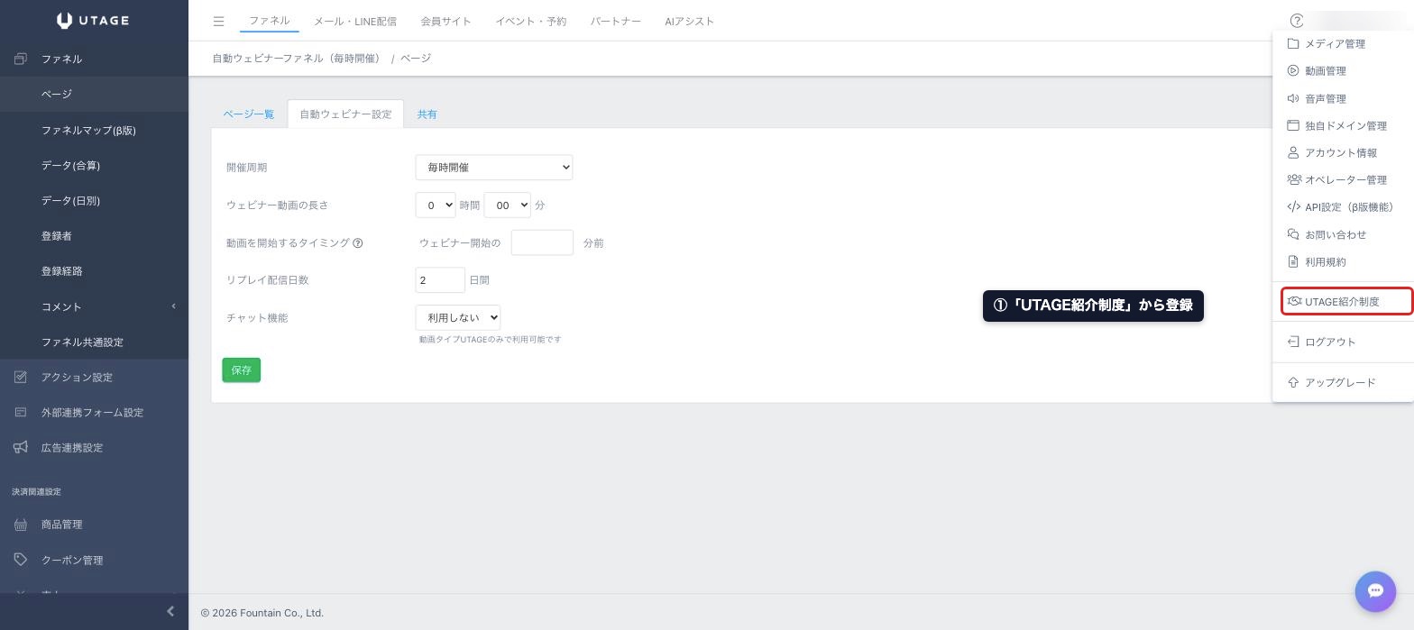Open イベント・予約 in top navigation
This screenshot has height=630, width=1414.
click(530, 21)
